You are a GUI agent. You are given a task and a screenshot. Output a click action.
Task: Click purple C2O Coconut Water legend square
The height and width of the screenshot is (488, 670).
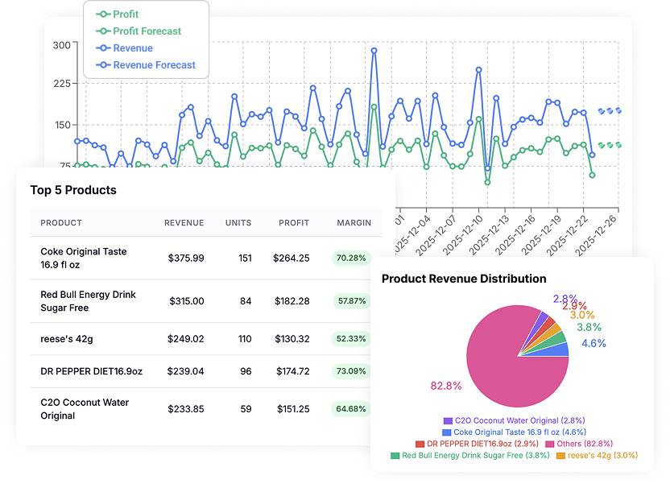pos(448,420)
